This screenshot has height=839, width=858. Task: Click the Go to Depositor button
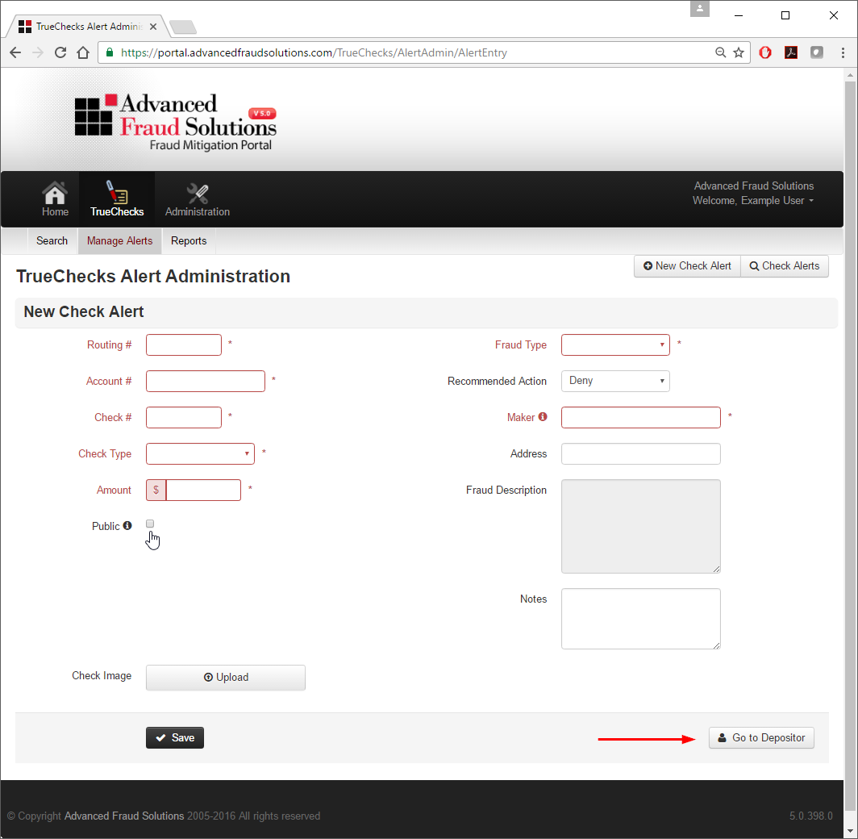[761, 737]
